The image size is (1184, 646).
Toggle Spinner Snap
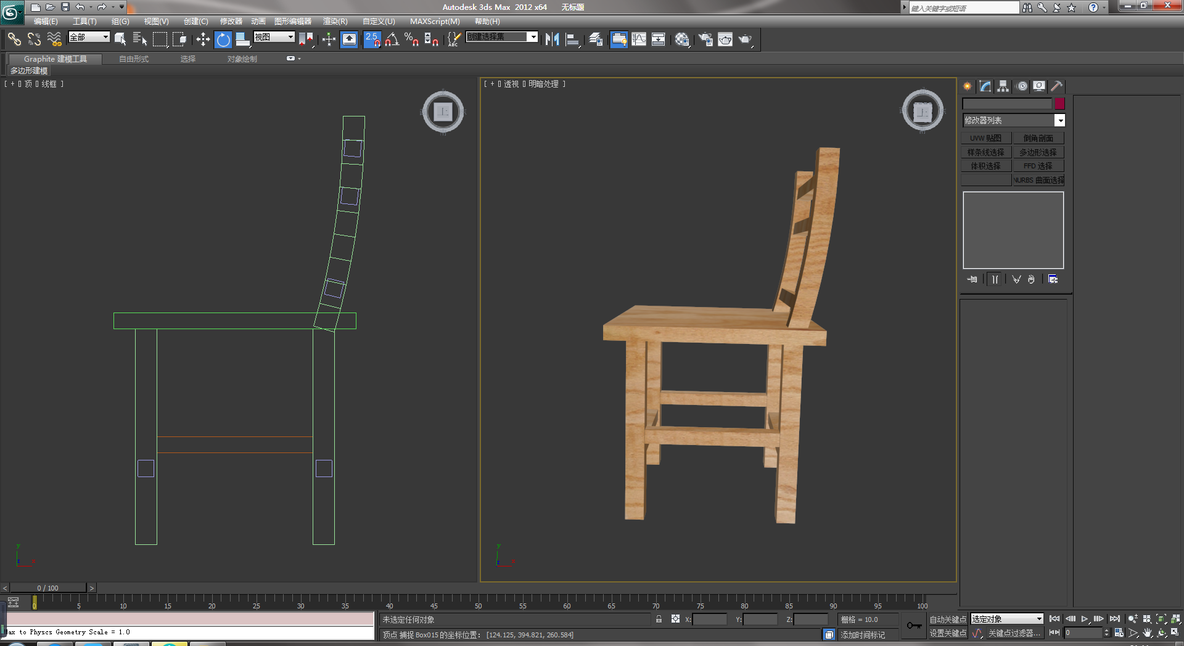(432, 39)
